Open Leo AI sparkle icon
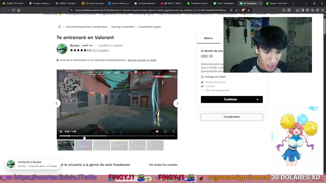The height and width of the screenshot is (183, 326). coord(312,10)
